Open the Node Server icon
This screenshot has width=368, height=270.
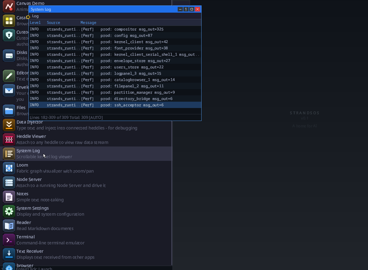point(9,182)
